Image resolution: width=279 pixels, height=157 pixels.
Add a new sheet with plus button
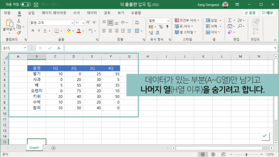(53, 148)
